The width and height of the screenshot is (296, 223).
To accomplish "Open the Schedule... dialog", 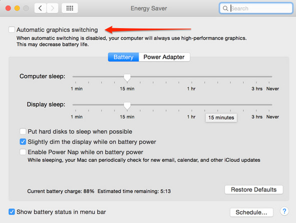I will click(x=251, y=212).
